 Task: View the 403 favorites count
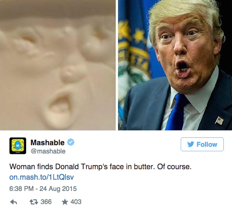[76, 202]
